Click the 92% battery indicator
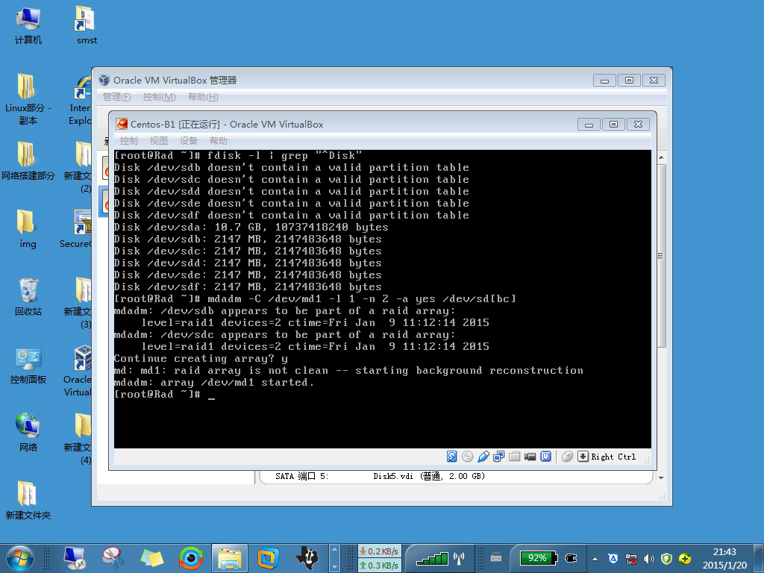The image size is (764, 573). coord(538,558)
